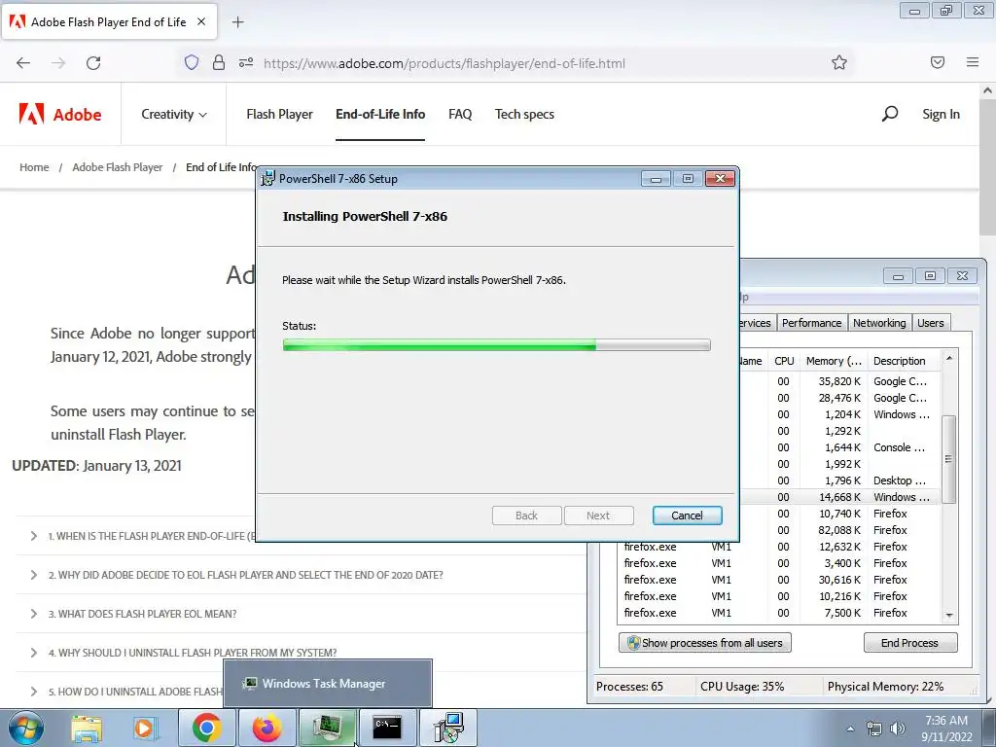Switch to Firefox in the taskbar
Image resolution: width=996 pixels, height=747 pixels.
[x=267, y=728]
